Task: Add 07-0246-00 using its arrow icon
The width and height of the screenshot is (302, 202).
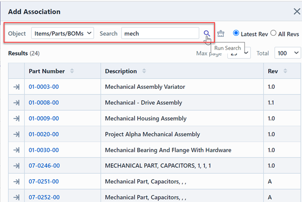Action: (x=17, y=166)
